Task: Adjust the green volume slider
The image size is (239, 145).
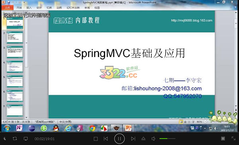Action: point(167,139)
